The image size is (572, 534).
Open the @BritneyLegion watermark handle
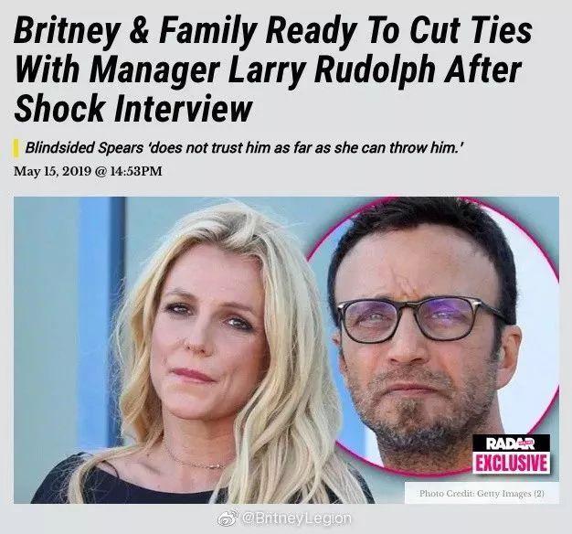[x=297, y=518]
